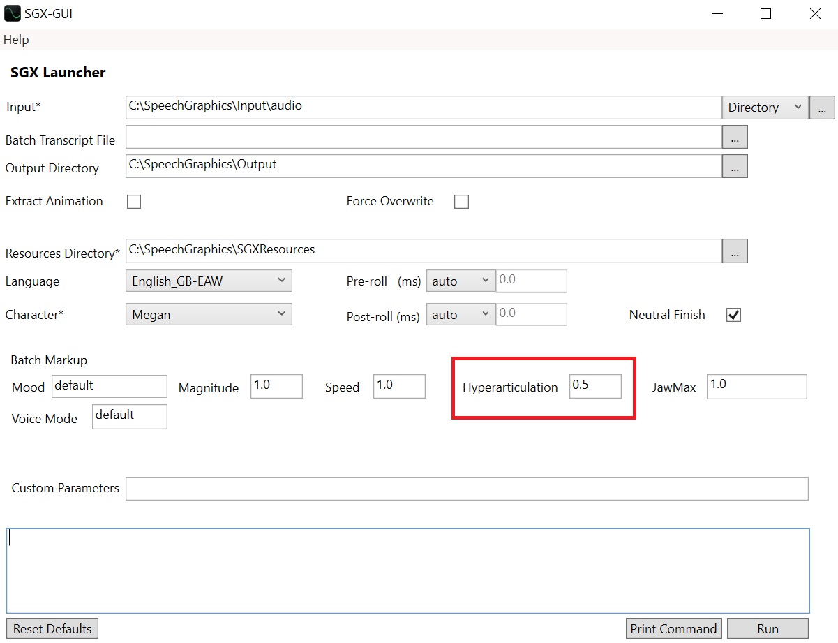838x643 pixels.
Task: Click the Hyperarticulation value field
Action: pos(594,387)
